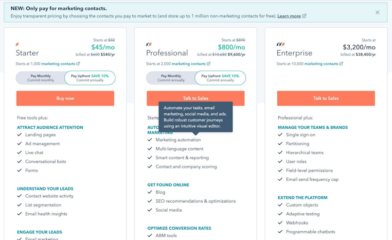
Task: Click Talk to Sales under Enterprise
Action: tap(326, 98)
